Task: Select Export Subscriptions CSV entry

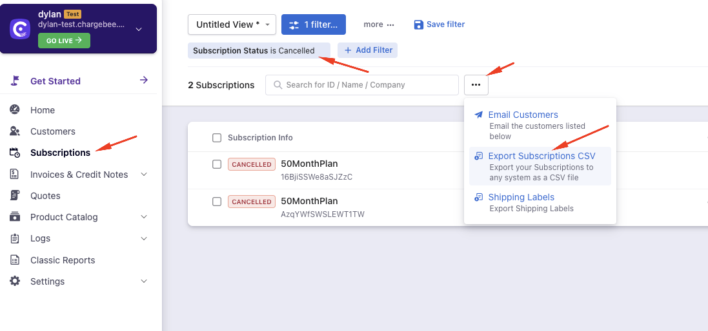Action: 540,166
